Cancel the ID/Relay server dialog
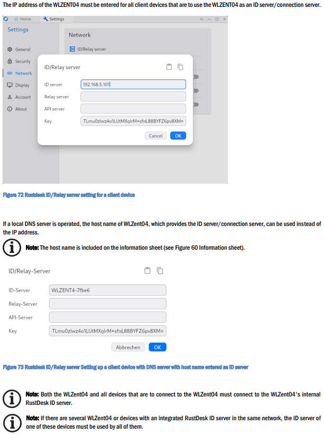The image size is (324, 435). coord(155,136)
